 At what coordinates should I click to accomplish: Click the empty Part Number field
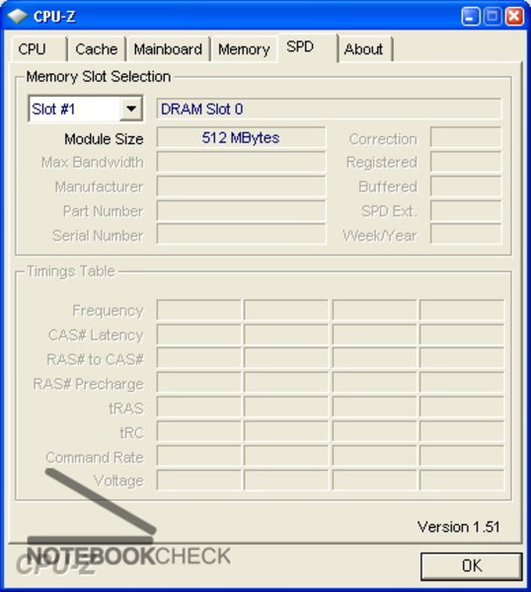pos(241,211)
